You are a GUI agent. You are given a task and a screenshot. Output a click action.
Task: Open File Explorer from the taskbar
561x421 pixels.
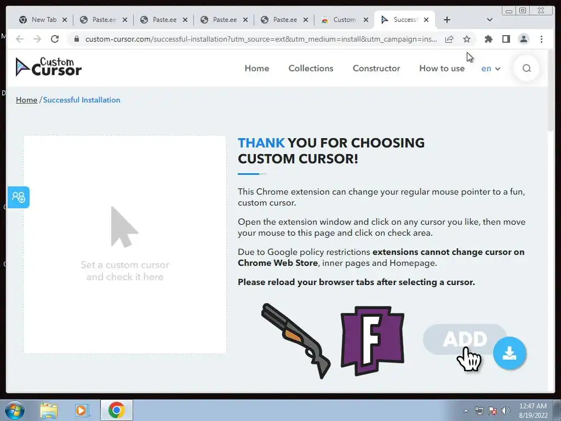(49, 411)
